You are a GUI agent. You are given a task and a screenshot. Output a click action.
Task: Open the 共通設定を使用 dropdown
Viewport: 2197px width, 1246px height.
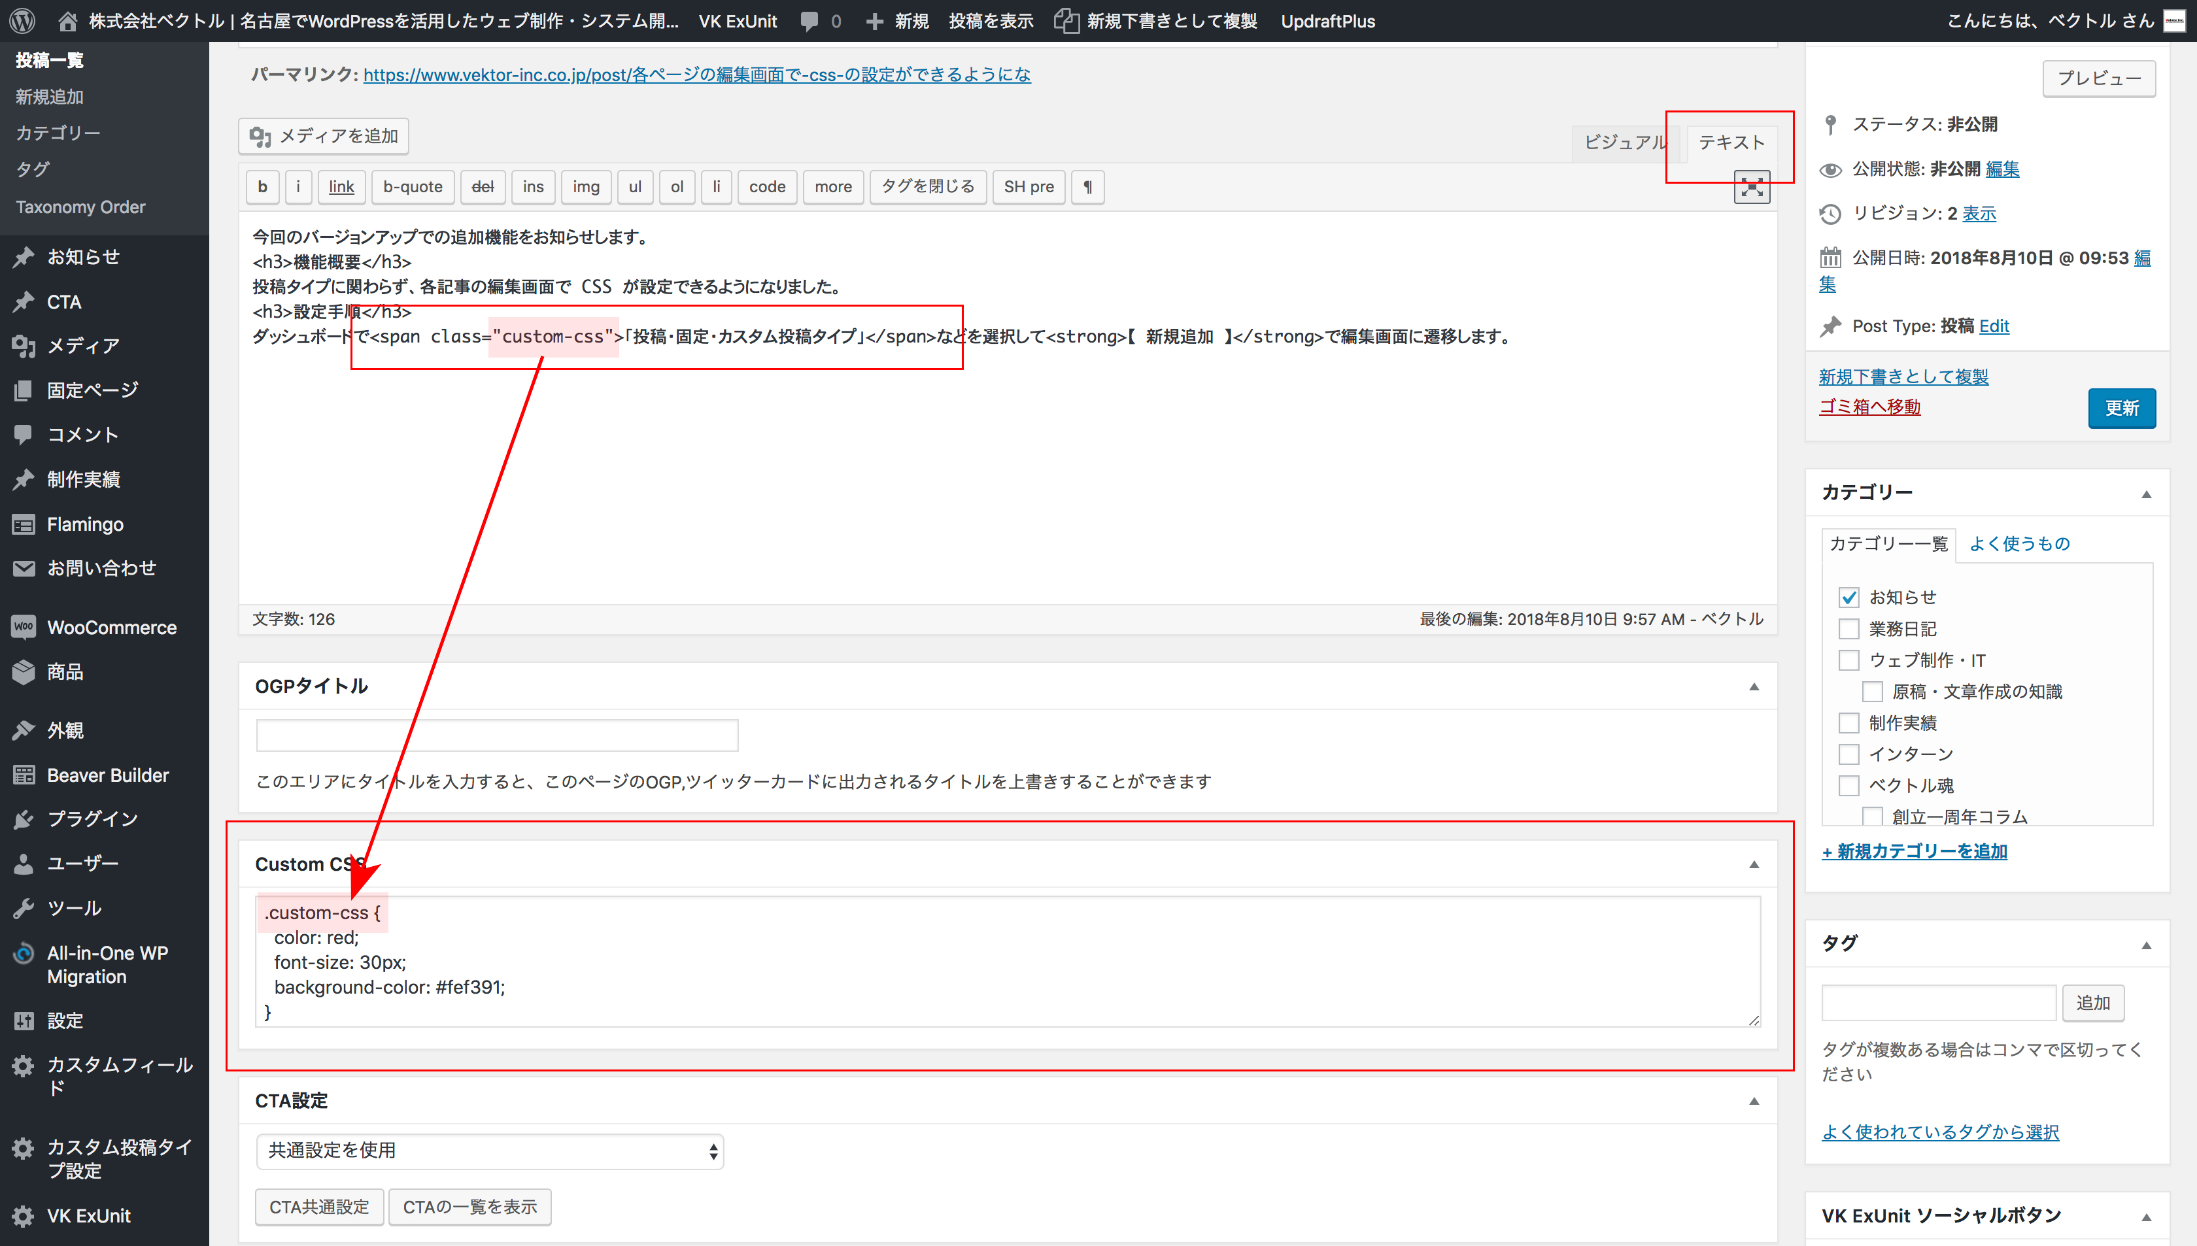(490, 1151)
